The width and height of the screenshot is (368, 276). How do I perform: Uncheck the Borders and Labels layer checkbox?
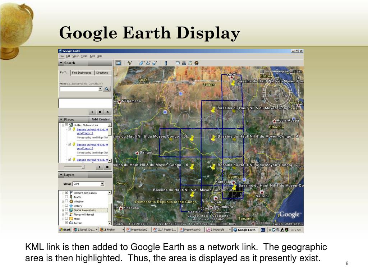point(66,193)
